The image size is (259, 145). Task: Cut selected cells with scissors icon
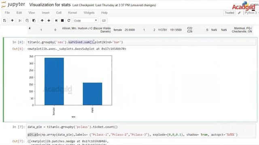(20, 21)
